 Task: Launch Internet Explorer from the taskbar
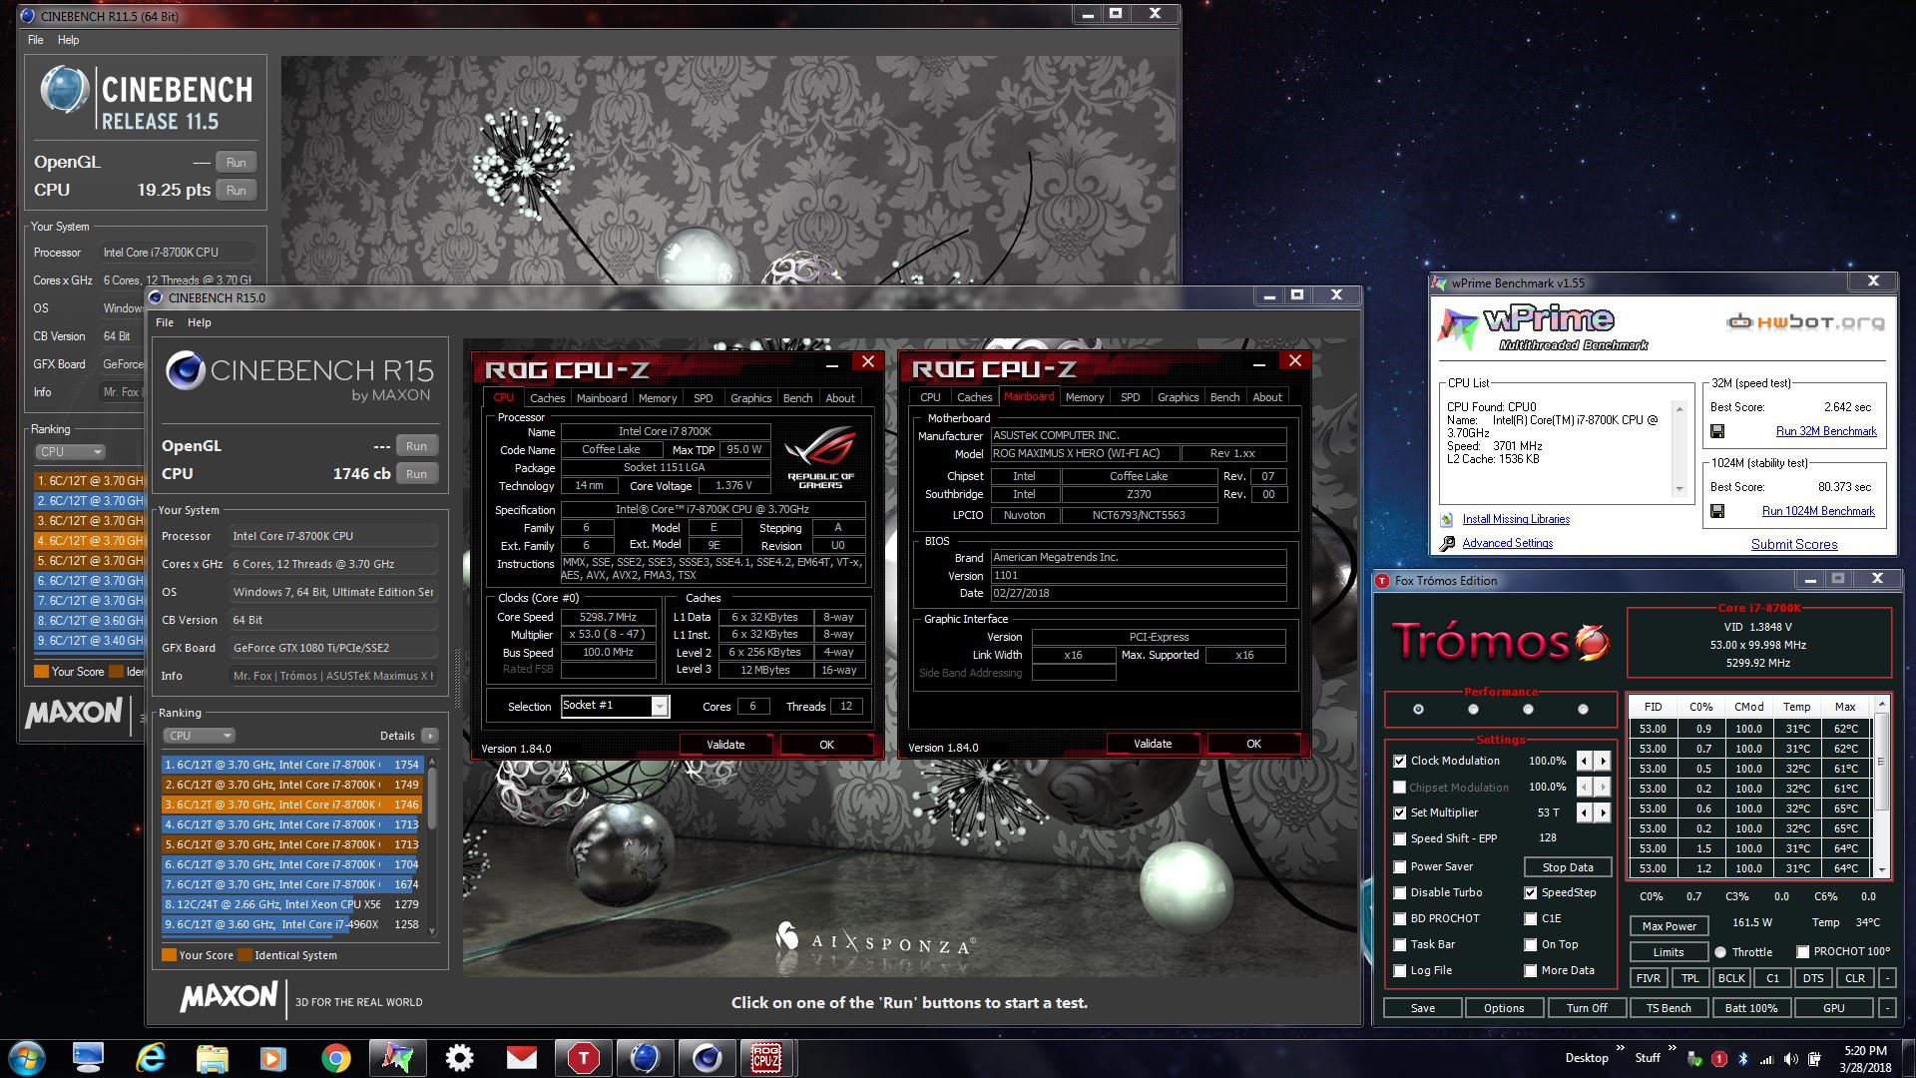tap(150, 1058)
